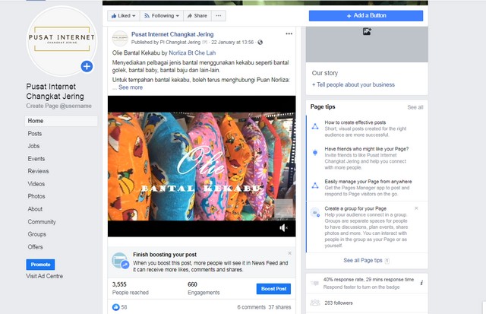Expand post text with See more
This screenshot has width=486, height=314.
pyautogui.click(x=131, y=87)
